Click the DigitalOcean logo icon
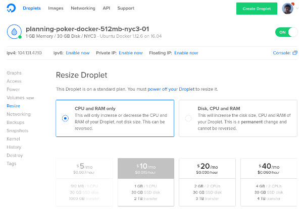Viewport: 303px width, 209px height. pos(11,8)
